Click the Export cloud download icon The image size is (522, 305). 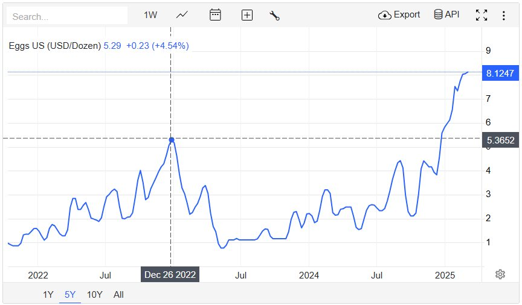point(385,15)
